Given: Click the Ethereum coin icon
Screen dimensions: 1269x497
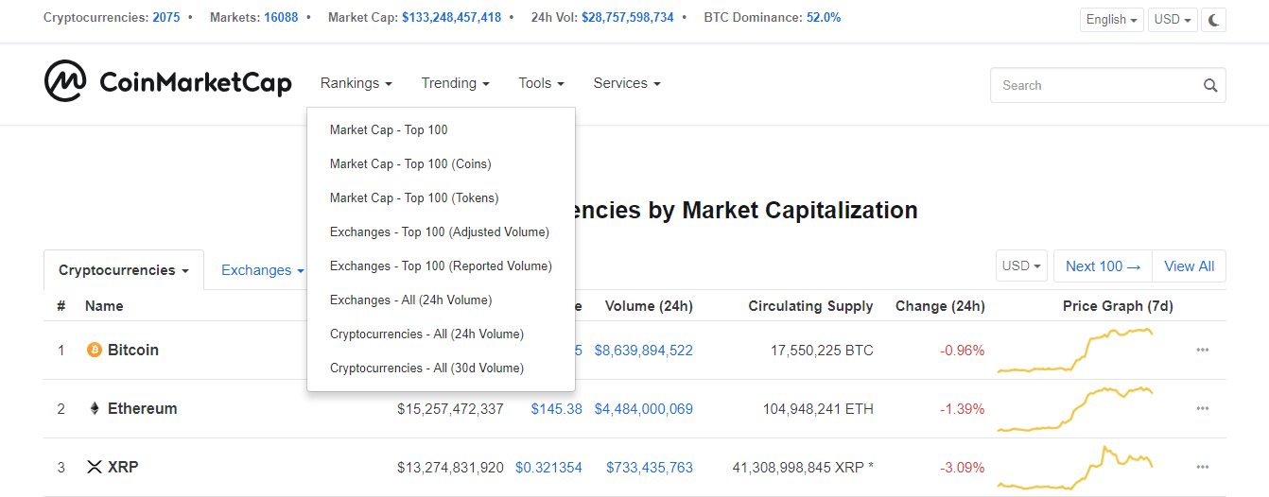Looking at the screenshot, I should tap(94, 408).
